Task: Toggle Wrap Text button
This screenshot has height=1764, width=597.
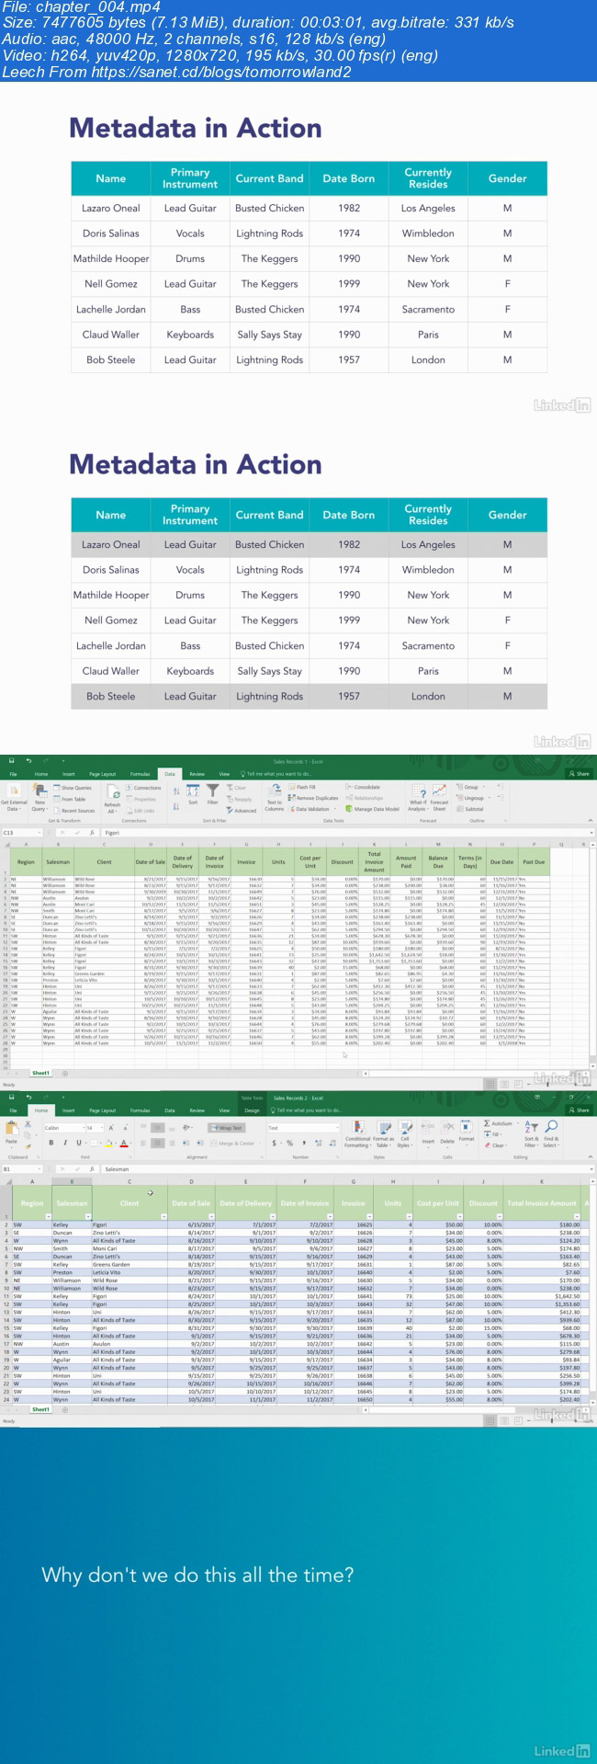Action: click(x=226, y=1127)
